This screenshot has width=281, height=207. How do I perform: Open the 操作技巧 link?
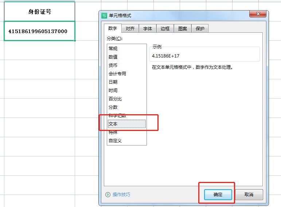[121, 195]
